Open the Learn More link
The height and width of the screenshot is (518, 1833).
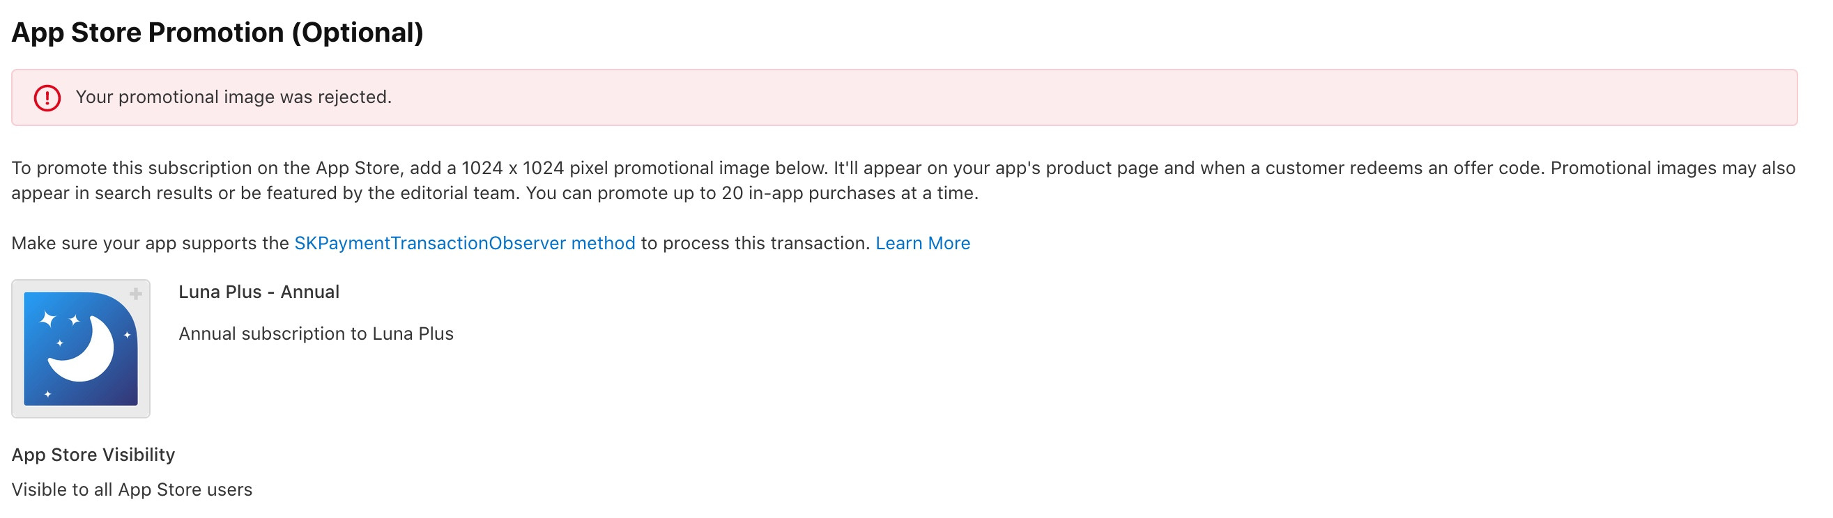922,243
